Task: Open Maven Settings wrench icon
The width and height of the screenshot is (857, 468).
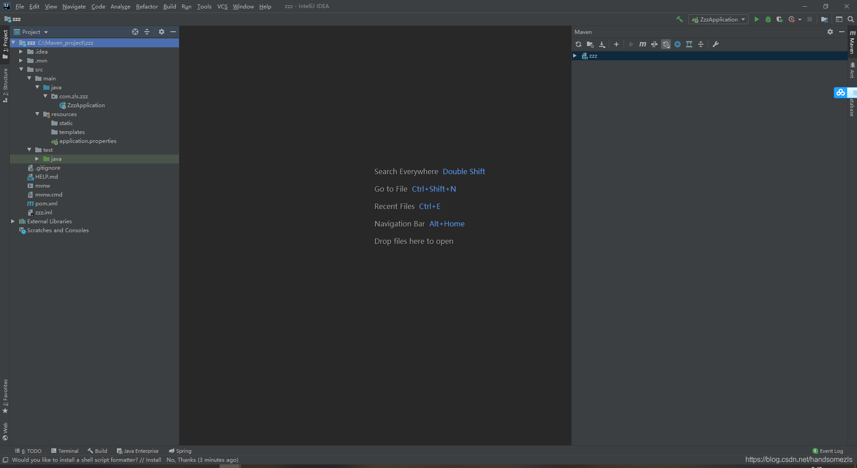Action: pyautogui.click(x=716, y=44)
